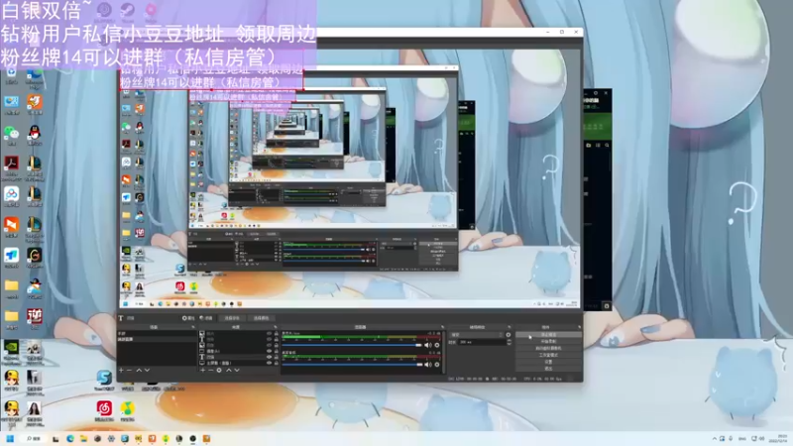Pop out Scene Transitions dock via header icon
Screen dimensions: 793x446
pyautogui.click(x=510, y=327)
